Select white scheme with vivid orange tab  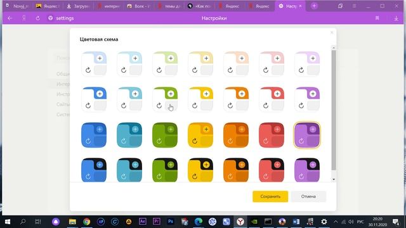236,99
